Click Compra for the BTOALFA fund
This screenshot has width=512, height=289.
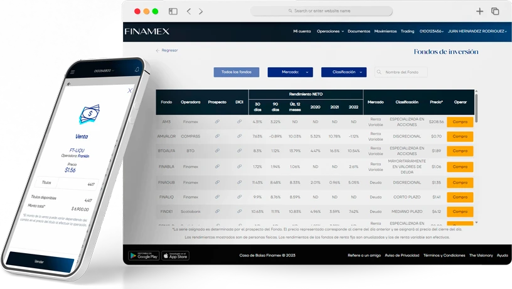coord(460,151)
